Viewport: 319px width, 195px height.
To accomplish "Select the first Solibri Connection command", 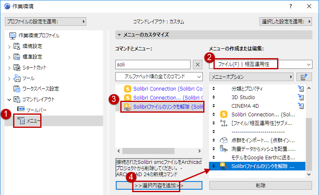I will click(x=163, y=89).
